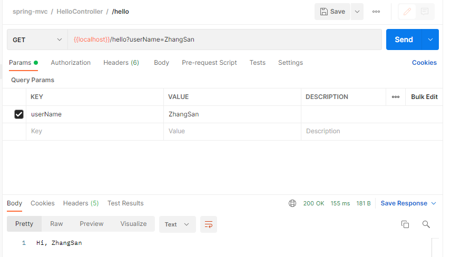This screenshot has height=257, width=451.
Task: Open the Text format dropdown
Action: tap(177, 224)
